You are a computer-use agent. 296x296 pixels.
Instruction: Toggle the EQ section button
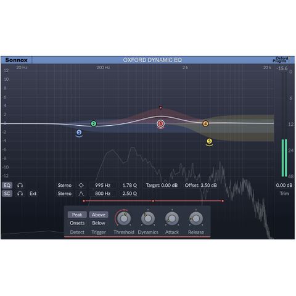tap(7, 186)
